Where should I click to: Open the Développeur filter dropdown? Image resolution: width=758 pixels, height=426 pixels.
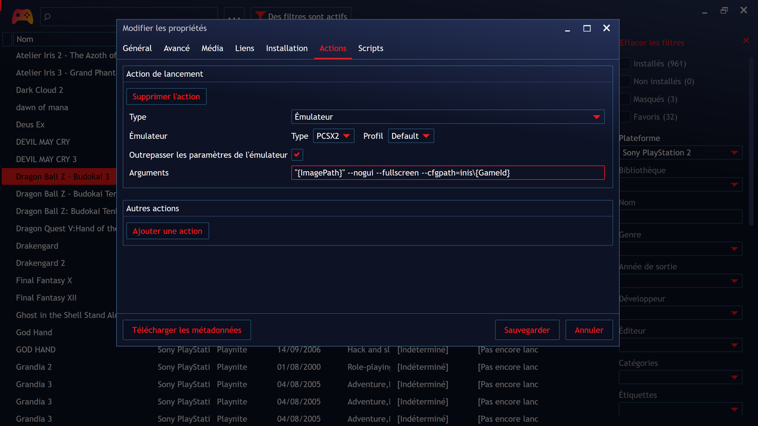(680, 313)
